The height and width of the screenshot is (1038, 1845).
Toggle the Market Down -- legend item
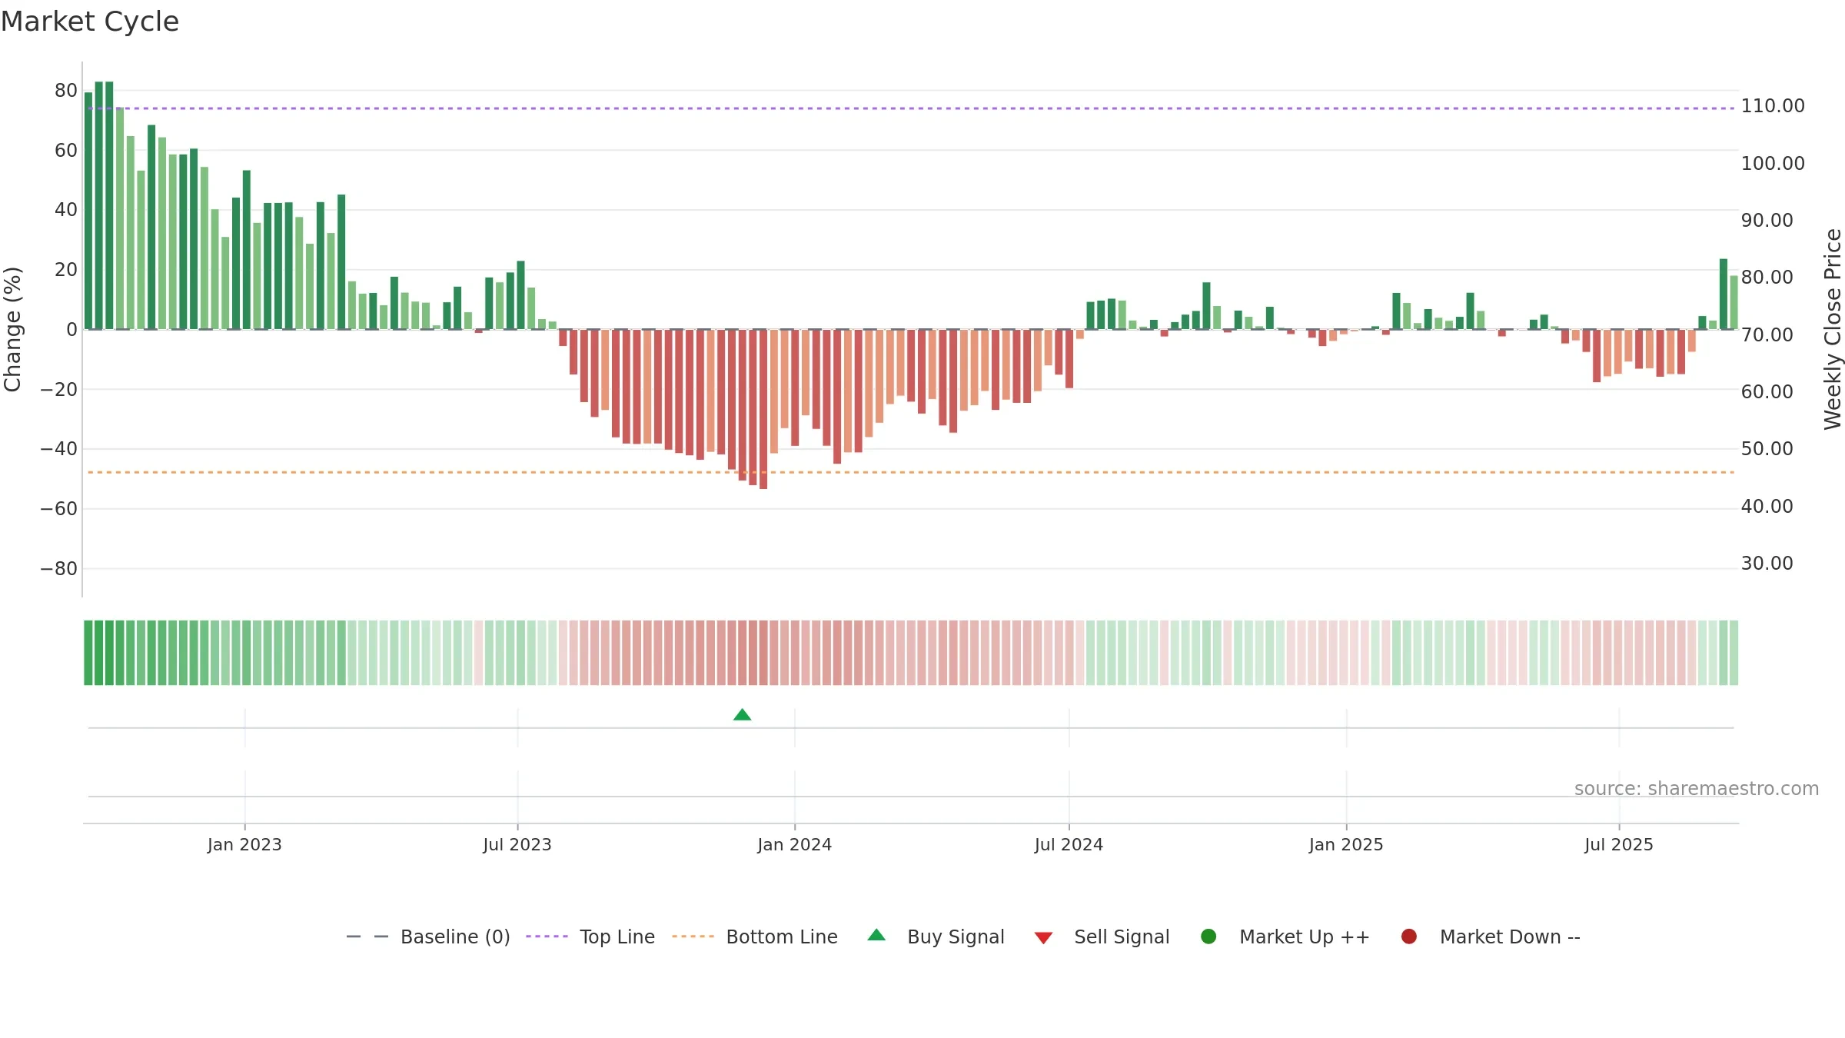tap(1491, 937)
